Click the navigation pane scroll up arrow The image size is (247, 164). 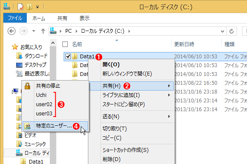[53, 43]
